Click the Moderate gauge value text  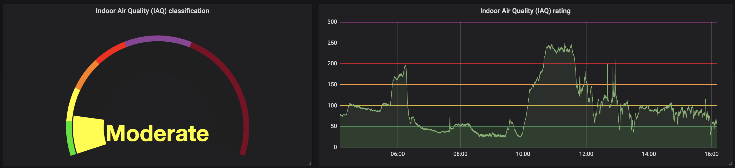tap(157, 133)
